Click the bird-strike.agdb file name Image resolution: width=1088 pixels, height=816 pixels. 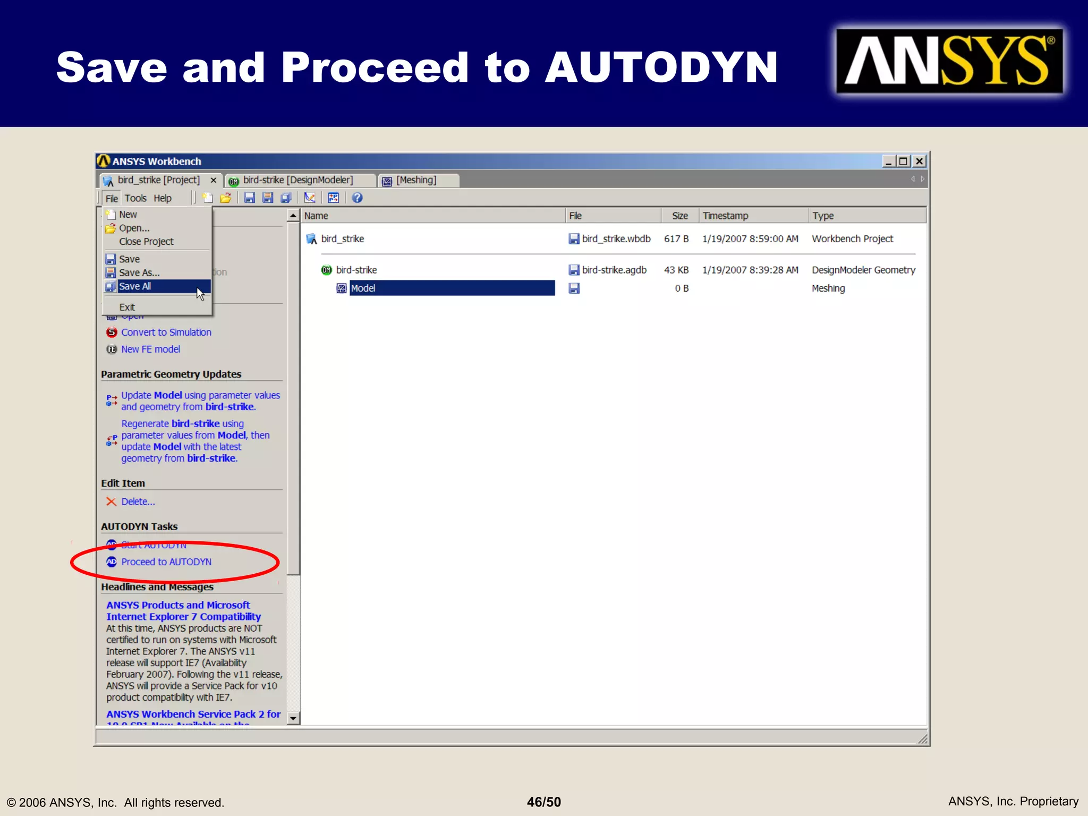(x=614, y=270)
